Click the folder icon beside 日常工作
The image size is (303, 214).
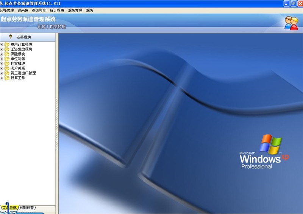click(7, 78)
